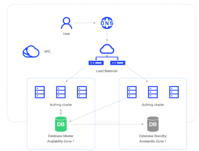Select the green Database Master DB icon

61,124
